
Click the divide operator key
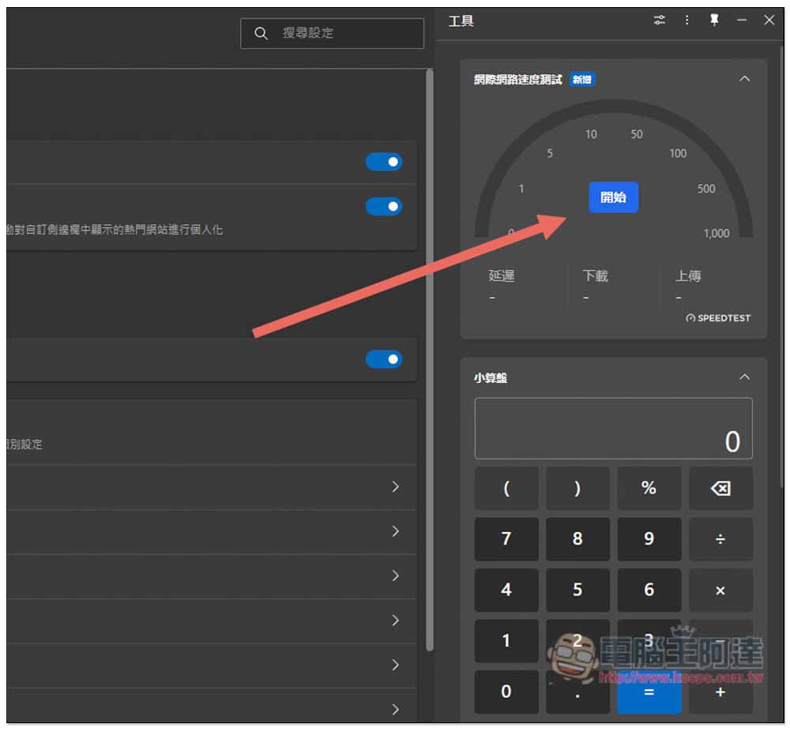point(720,539)
